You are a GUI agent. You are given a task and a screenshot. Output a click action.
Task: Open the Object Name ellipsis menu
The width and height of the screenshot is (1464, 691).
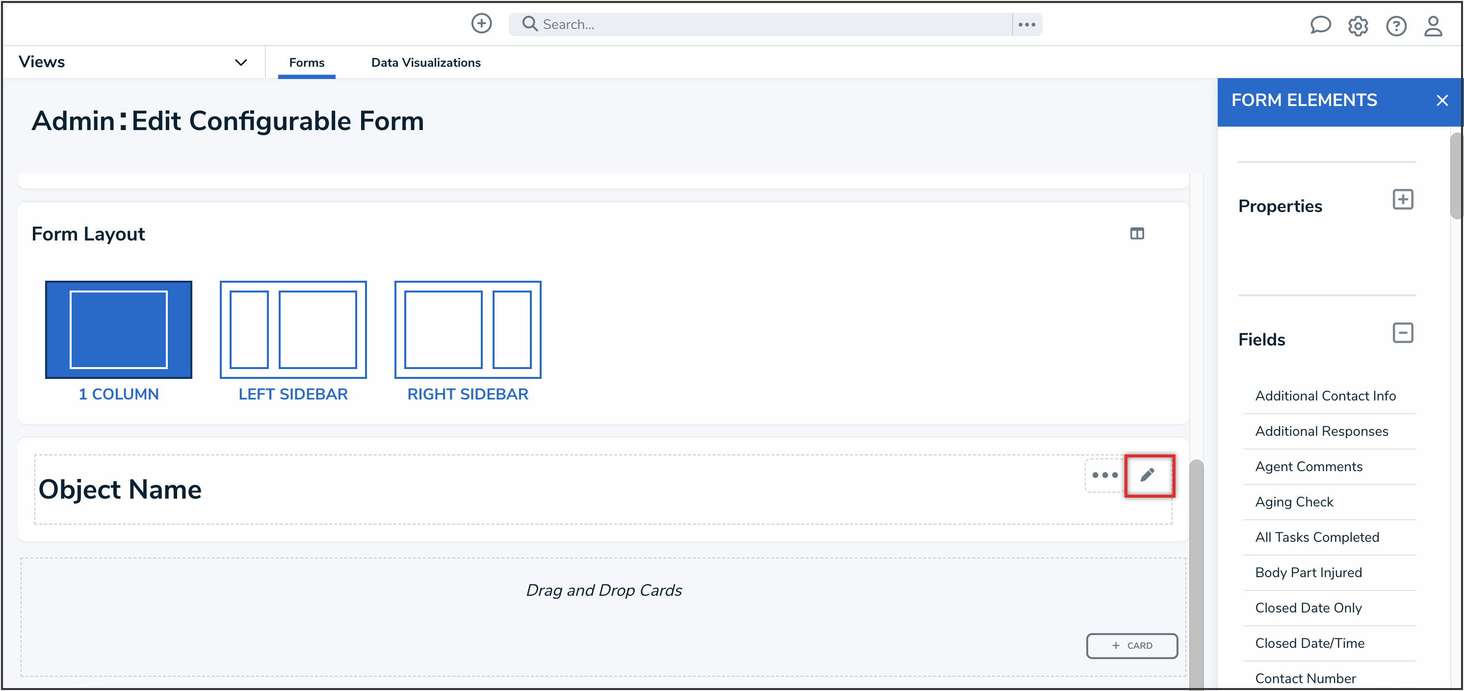[1104, 475]
